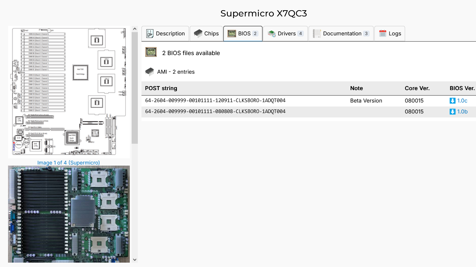This screenshot has width=476, height=267.
Task: Click the BIOS chip icon beside files available
Action: coord(151,52)
